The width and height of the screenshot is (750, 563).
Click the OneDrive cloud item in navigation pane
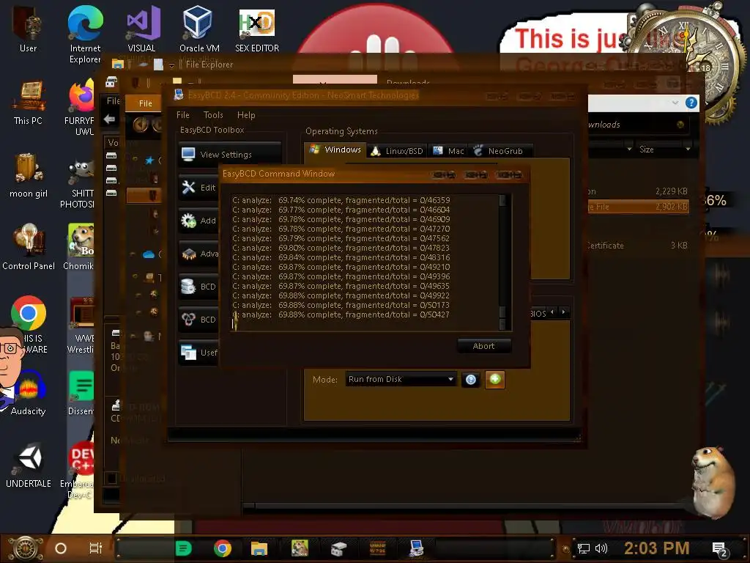(149, 254)
